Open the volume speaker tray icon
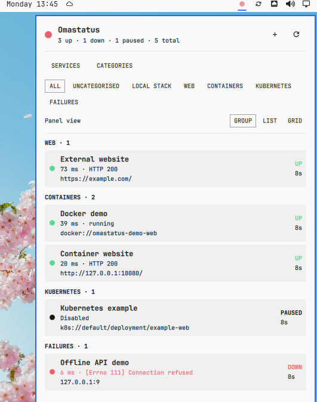 pyautogui.click(x=290, y=4)
